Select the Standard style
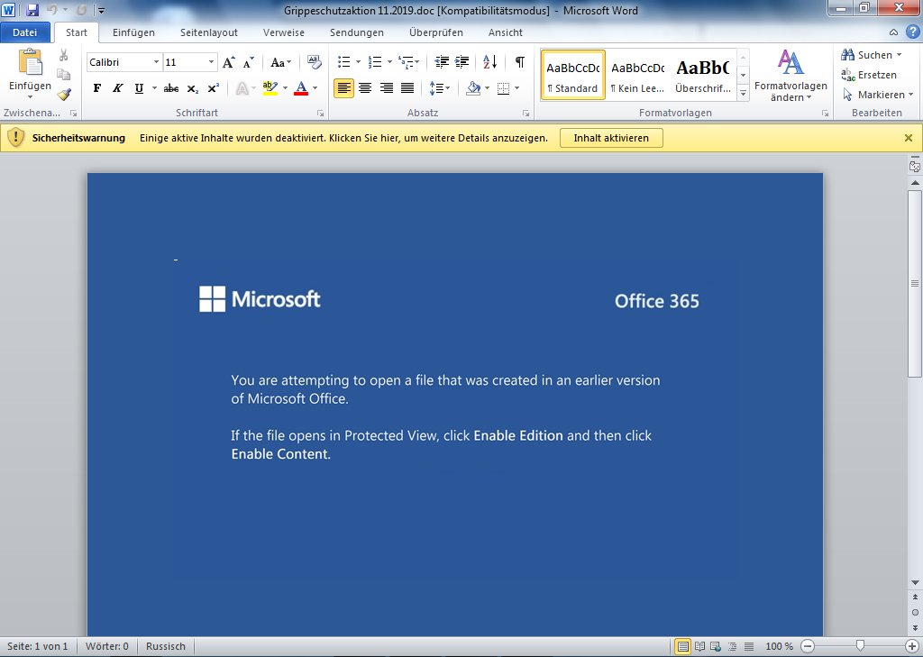This screenshot has width=923, height=657. pyautogui.click(x=572, y=75)
